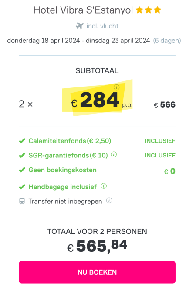The image size is (196, 289).
Task: Open info icon next to SGR-garantiefonds
Action: pos(114,154)
